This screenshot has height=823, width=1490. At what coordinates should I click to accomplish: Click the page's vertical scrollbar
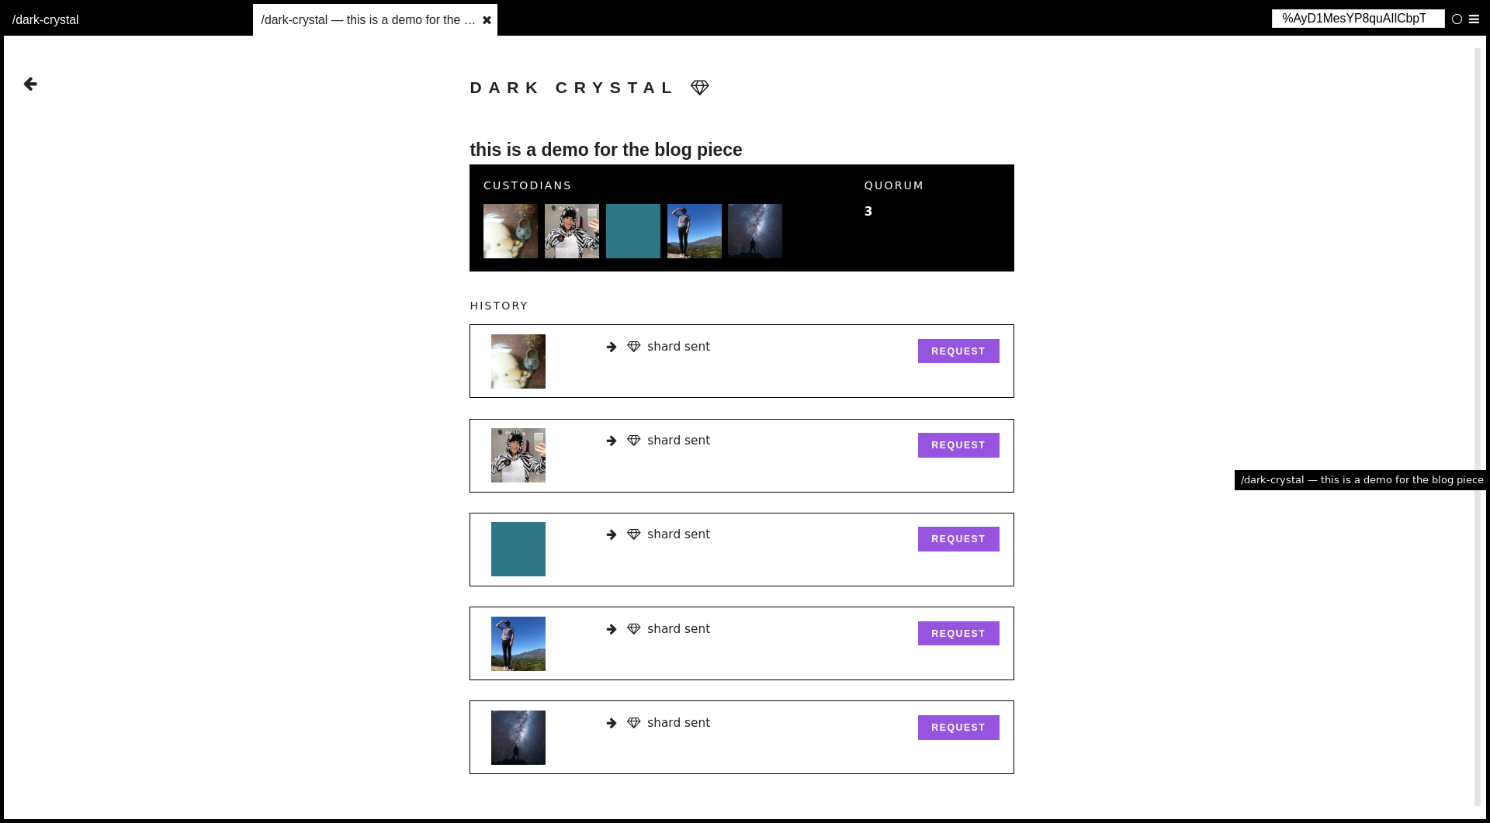point(1478,427)
